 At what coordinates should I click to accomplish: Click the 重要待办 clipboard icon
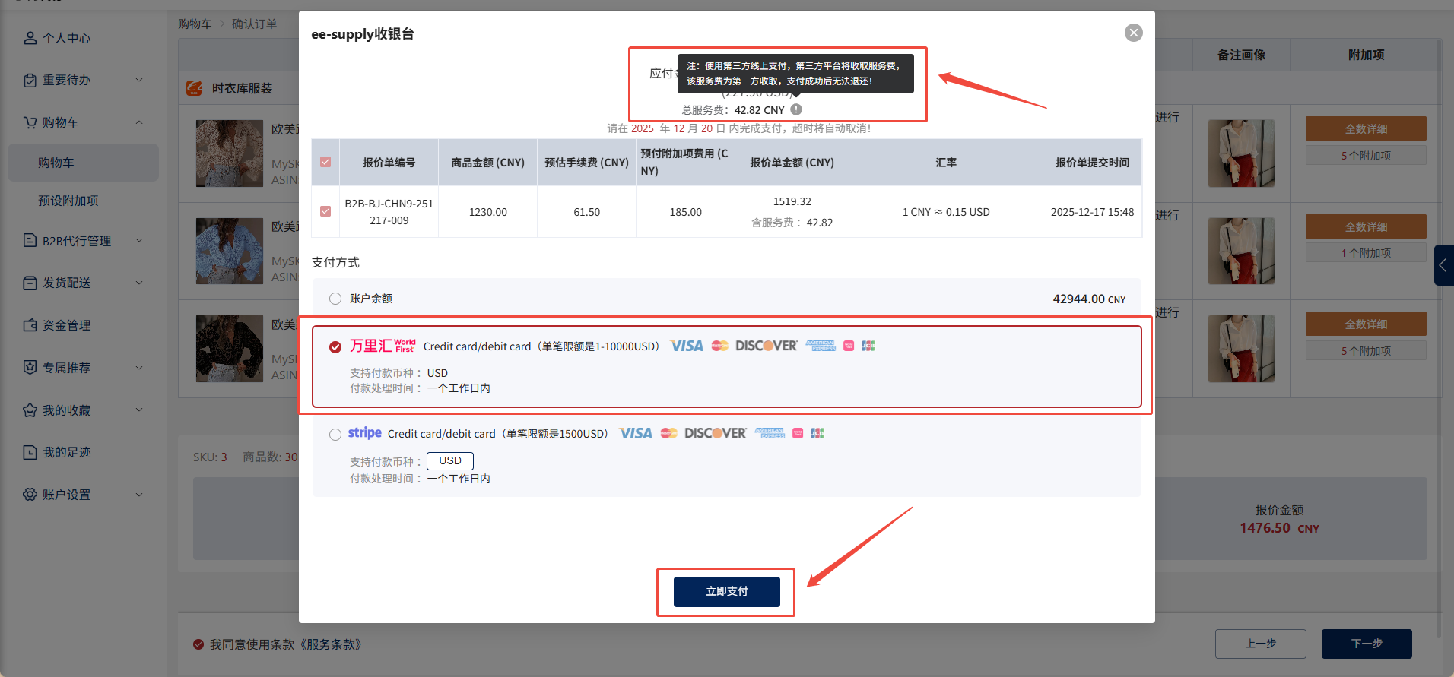pyautogui.click(x=30, y=80)
